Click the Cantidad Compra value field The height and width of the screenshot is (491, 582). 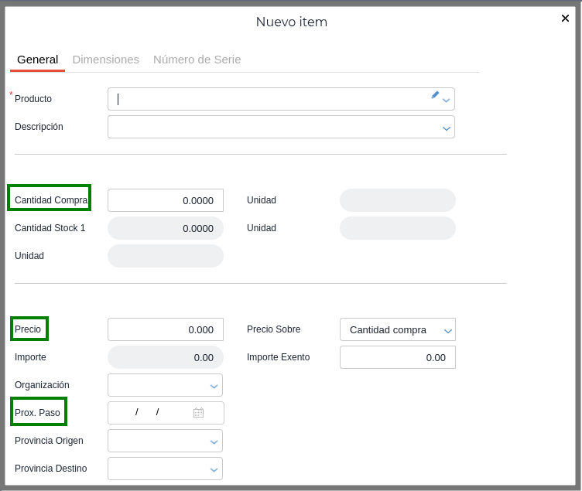(x=166, y=200)
